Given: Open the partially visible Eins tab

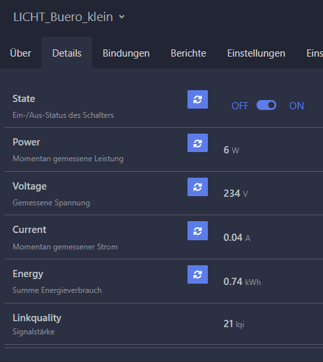Looking at the screenshot, I should [x=314, y=53].
